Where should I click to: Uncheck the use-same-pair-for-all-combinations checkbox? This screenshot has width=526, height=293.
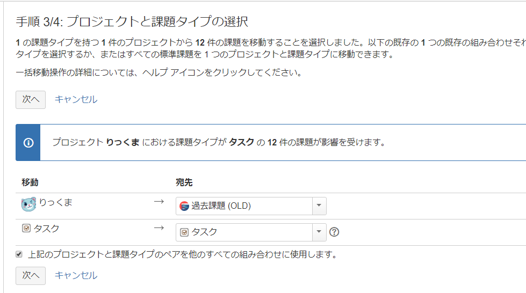point(19,254)
